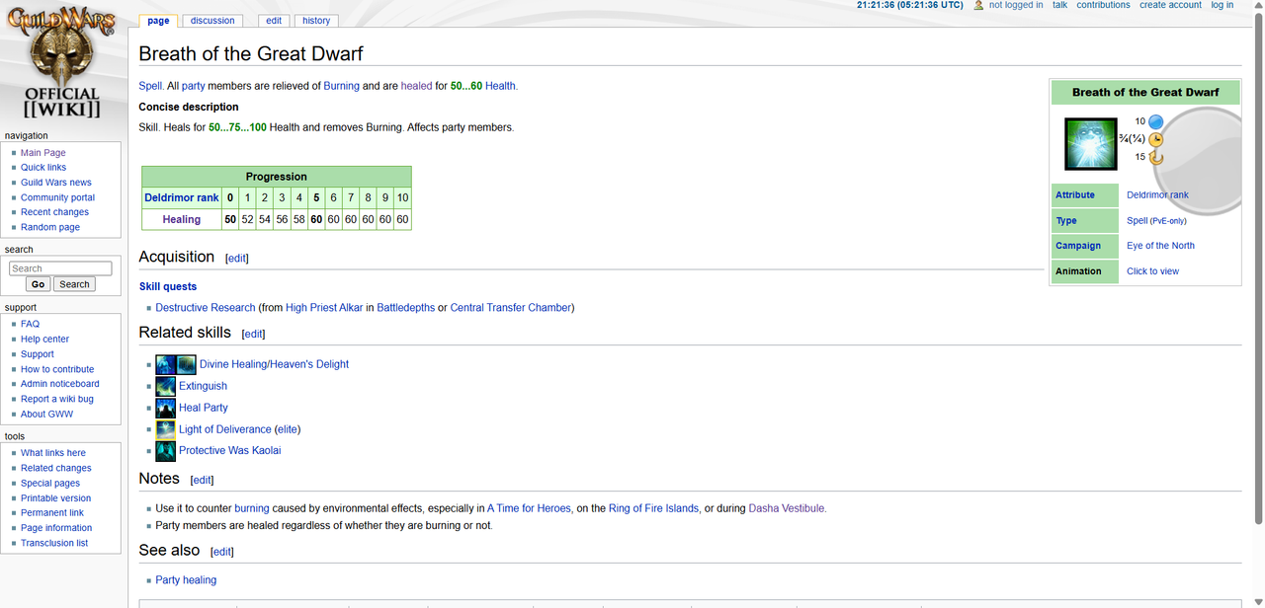Viewport: 1265px width, 608px height.
Task: Open Quick links in navigation
Action: point(43,168)
